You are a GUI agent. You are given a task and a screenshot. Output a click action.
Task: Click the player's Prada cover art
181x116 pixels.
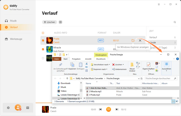point(45,109)
